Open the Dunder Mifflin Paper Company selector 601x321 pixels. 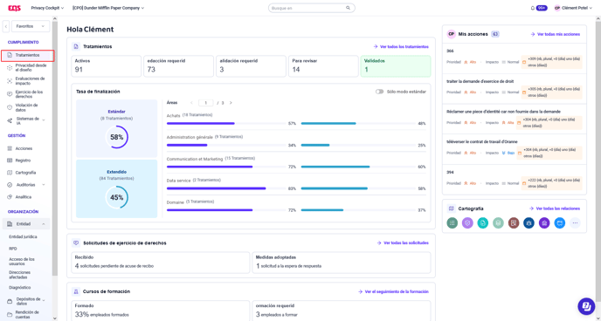[x=108, y=8]
